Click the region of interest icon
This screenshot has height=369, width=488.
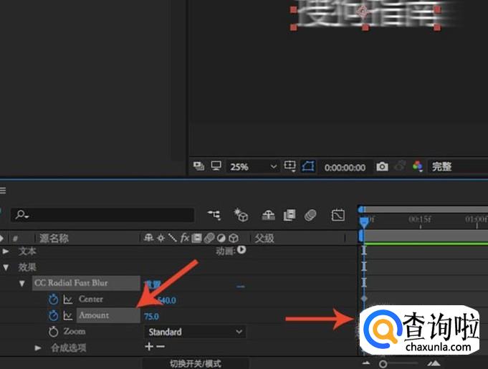[x=290, y=166]
